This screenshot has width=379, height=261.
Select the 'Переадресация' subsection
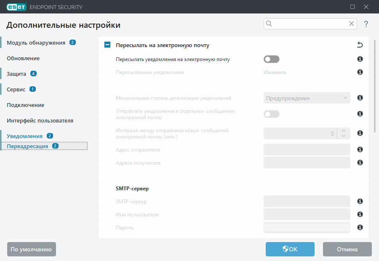[27, 146]
